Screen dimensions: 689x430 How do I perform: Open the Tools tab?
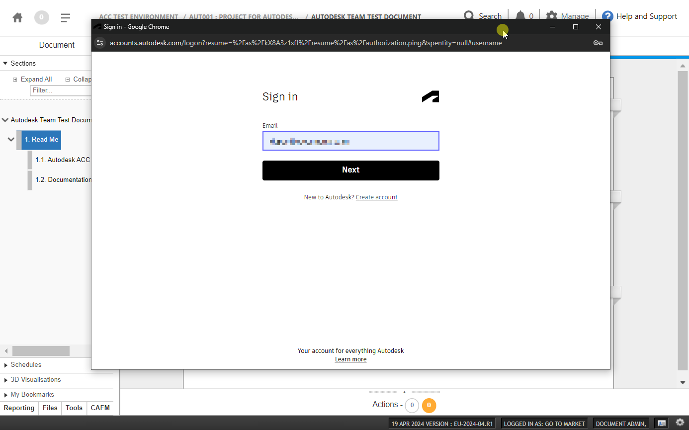(x=74, y=408)
